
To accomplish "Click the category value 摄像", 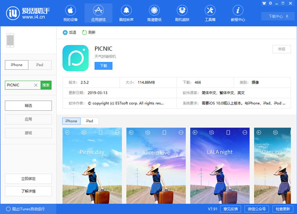I will [255, 82].
